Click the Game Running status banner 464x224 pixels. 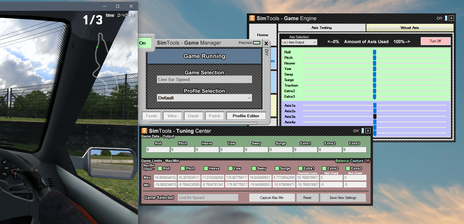pyautogui.click(x=204, y=56)
